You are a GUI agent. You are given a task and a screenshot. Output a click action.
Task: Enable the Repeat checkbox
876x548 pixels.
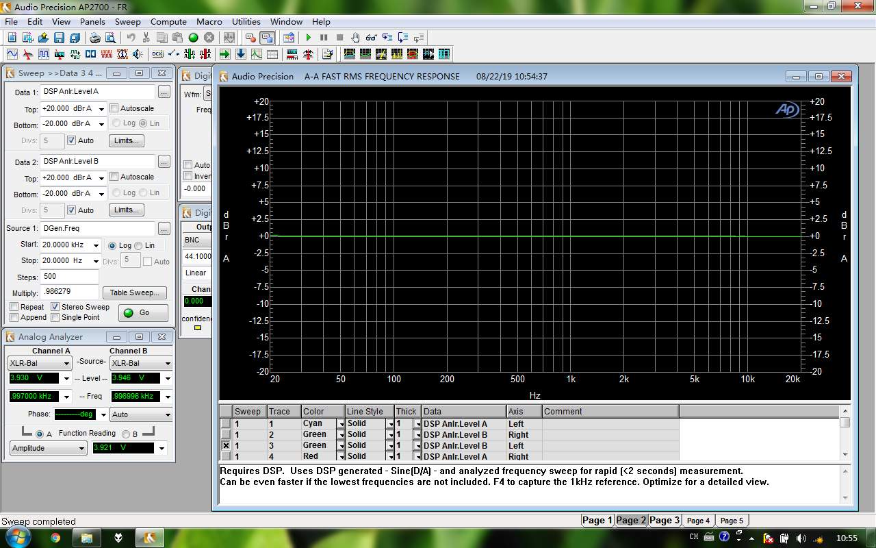tap(14, 307)
